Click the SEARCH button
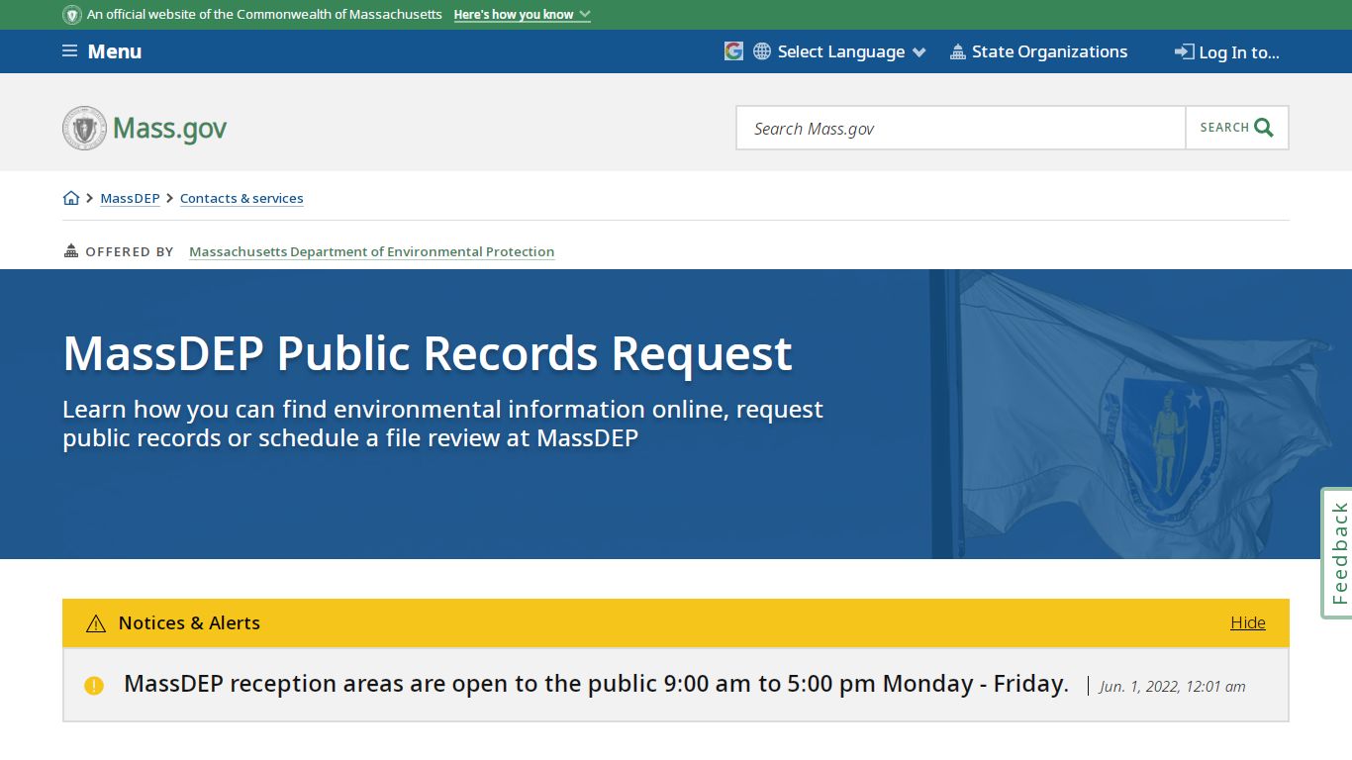This screenshot has width=1352, height=760. click(1237, 128)
